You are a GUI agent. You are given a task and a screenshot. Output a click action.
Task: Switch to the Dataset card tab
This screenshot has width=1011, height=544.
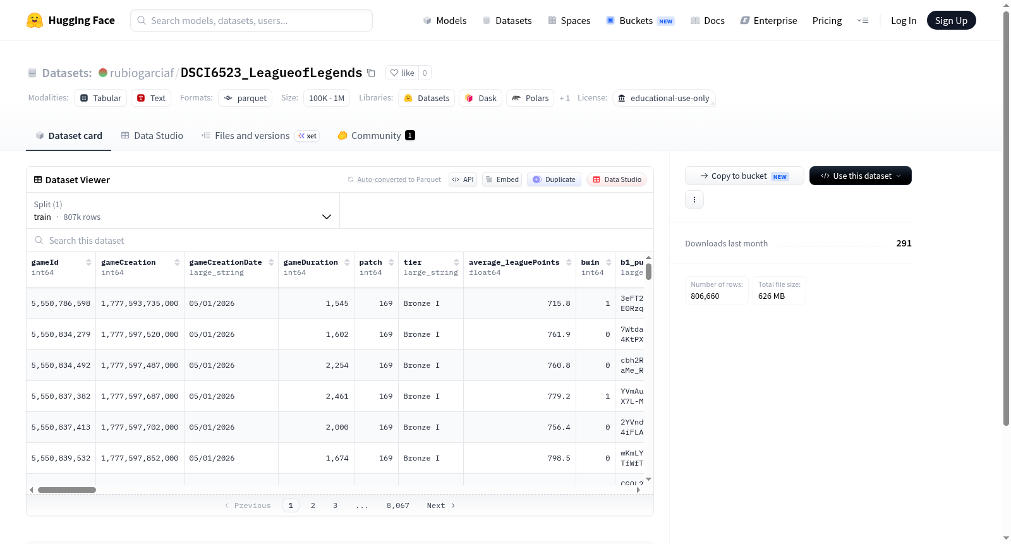pyautogui.click(x=68, y=135)
